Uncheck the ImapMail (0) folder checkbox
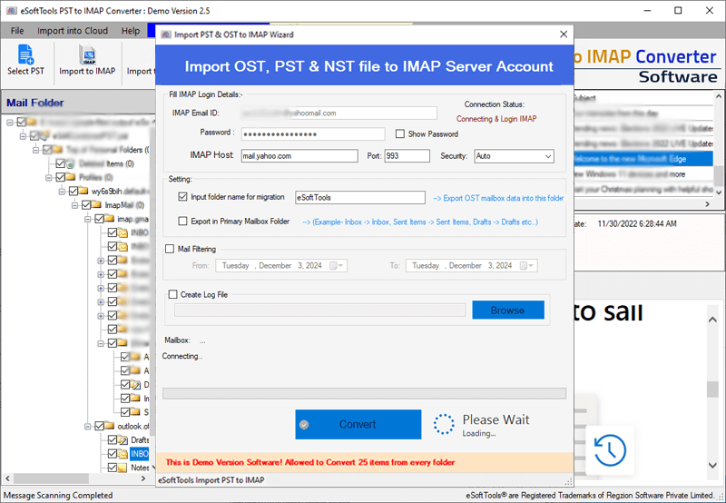Viewport: 726px width, 503px height. (x=86, y=204)
